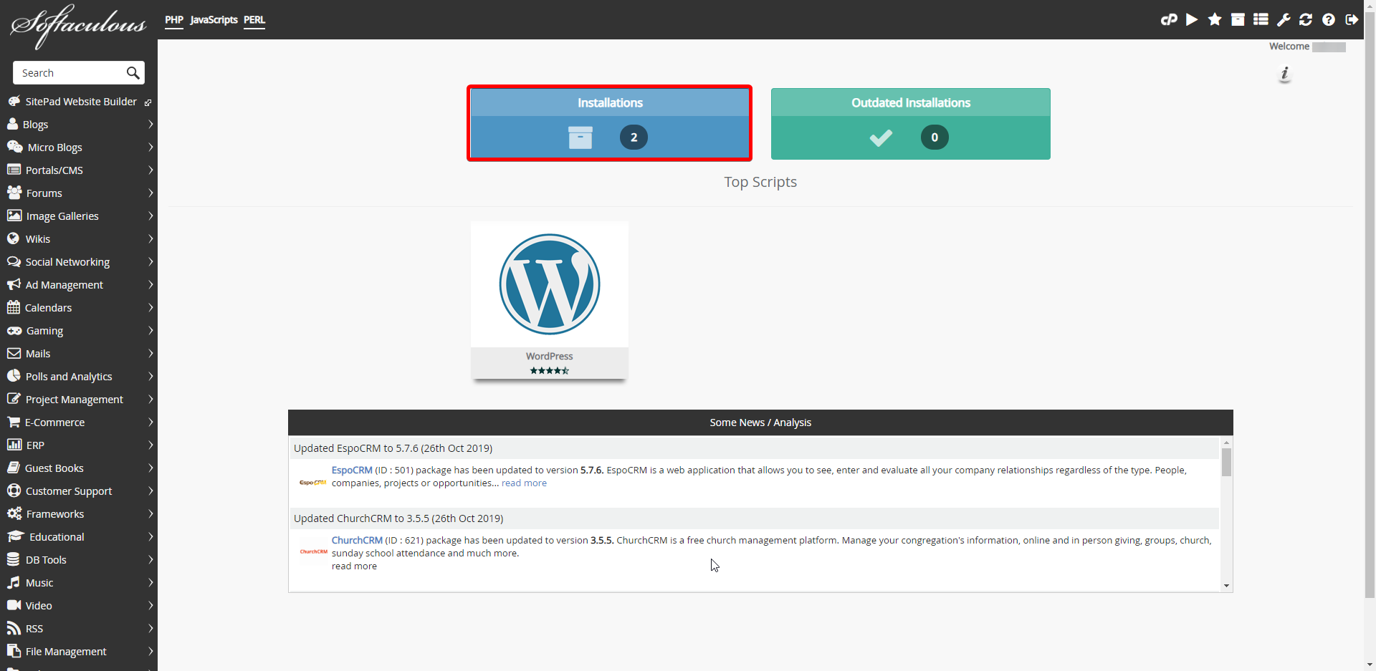The height and width of the screenshot is (671, 1376).
Task: Click the Music note icon
Action: click(14, 582)
